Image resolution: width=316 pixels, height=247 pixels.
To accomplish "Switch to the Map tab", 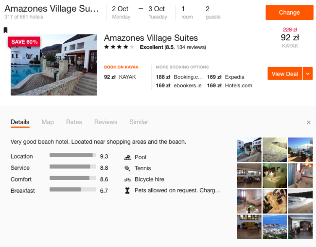I will click(x=48, y=122).
